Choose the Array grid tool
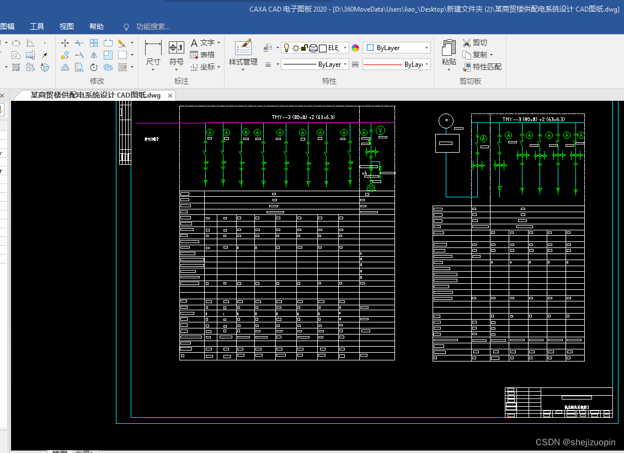 click(x=94, y=43)
